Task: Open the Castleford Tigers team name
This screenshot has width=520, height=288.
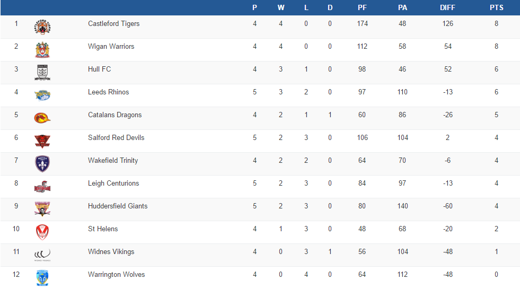Action: [113, 24]
